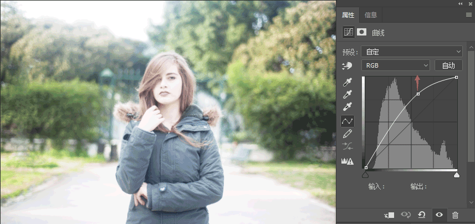Select the pencil draw curve tool
The image size is (475, 224).
pyautogui.click(x=348, y=134)
